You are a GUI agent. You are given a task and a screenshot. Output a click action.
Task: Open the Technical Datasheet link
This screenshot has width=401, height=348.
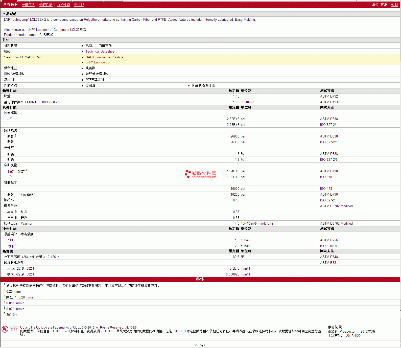(100, 51)
